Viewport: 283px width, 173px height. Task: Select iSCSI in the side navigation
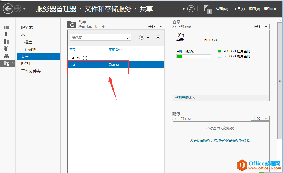pyautogui.click(x=26, y=64)
